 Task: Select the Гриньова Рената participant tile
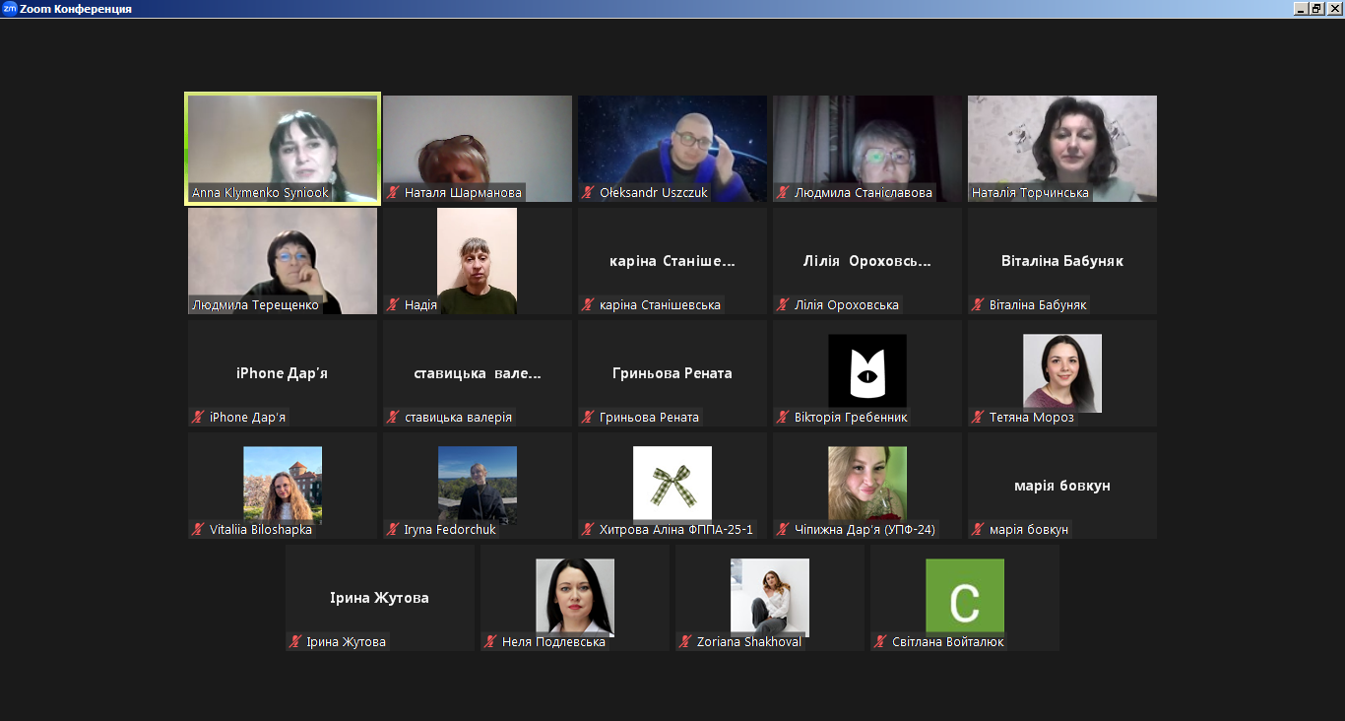[672, 373]
